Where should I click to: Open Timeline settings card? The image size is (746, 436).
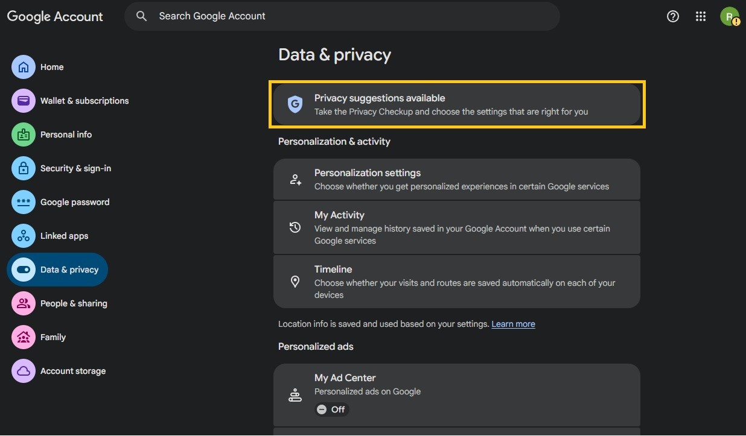[457, 282]
